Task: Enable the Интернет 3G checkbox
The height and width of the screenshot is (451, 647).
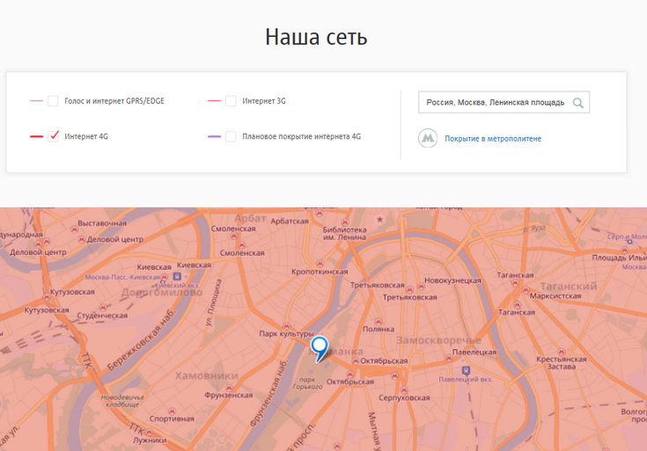Action: point(231,100)
